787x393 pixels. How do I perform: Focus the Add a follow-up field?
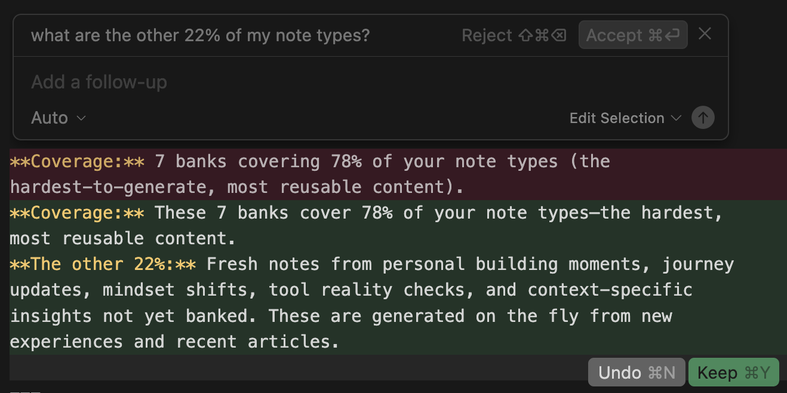coord(370,82)
